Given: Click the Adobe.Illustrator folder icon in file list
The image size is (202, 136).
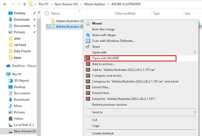Looking at the screenshot, I should (53, 21).
